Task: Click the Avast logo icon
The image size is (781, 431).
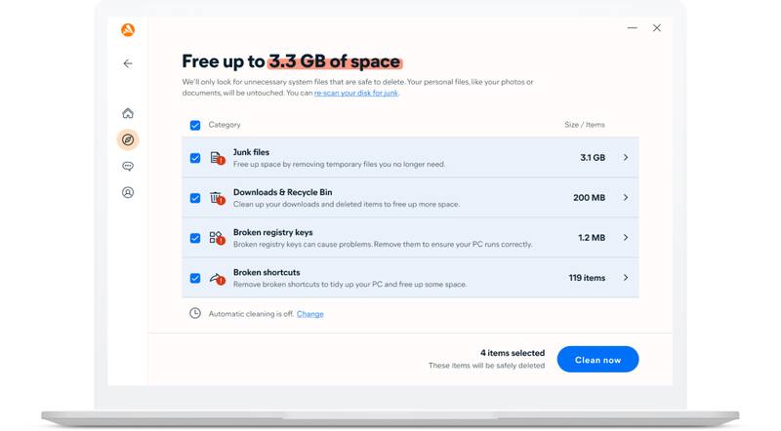Action: coord(128,30)
